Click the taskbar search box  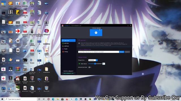tap(21, 99)
